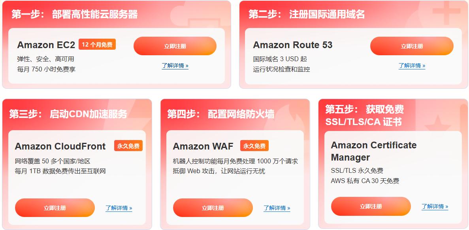This screenshot has width=469, height=230.
Task: Open 了解详情 link for Amazon CloudFront
Action: click(x=119, y=208)
